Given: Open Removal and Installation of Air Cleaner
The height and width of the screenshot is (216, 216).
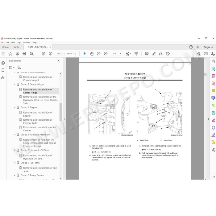Looking at the screenshot, I should pos(40,129).
